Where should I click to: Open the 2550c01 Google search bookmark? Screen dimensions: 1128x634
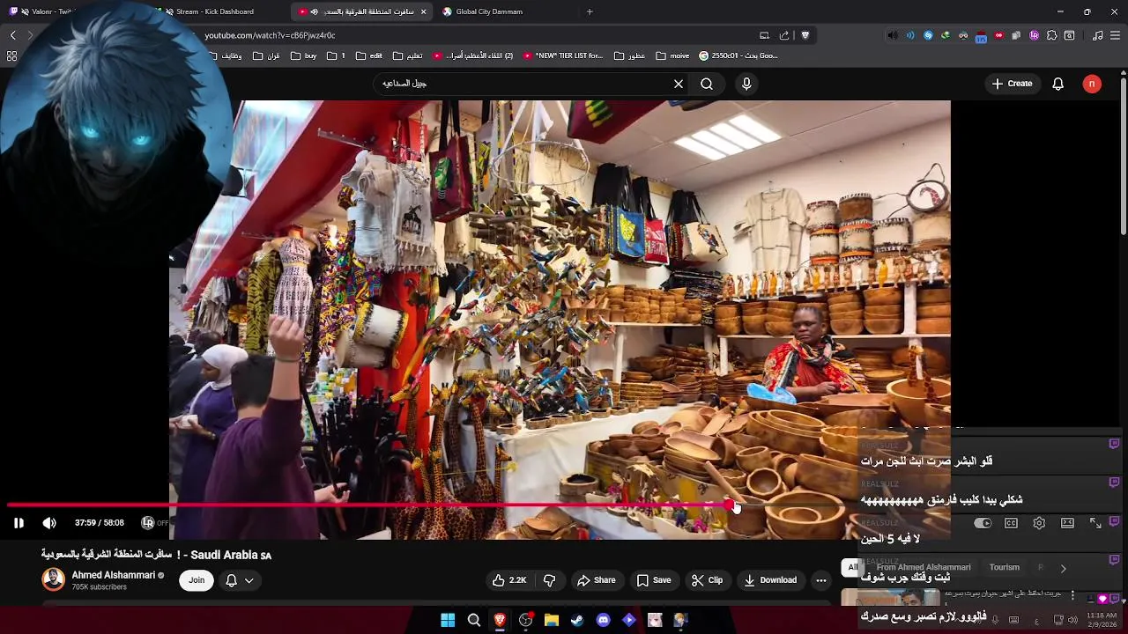[738, 55]
